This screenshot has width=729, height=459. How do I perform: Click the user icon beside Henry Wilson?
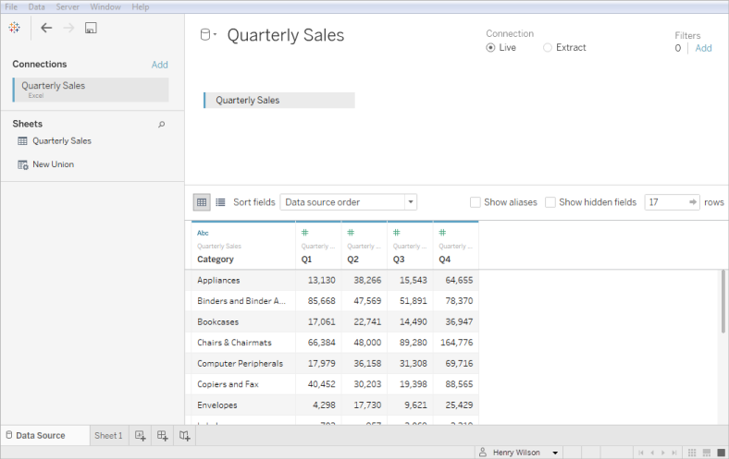coord(483,452)
